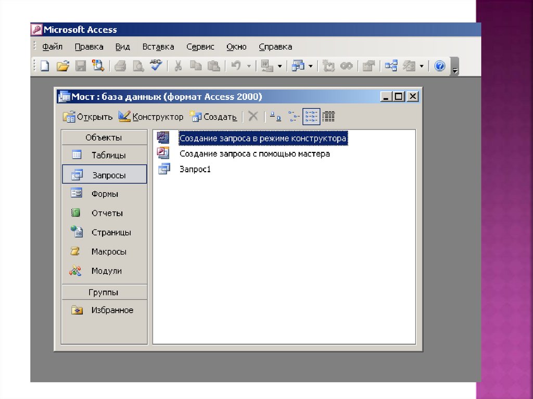
Task: Click the Paste clipboard icon
Action: pos(213,66)
